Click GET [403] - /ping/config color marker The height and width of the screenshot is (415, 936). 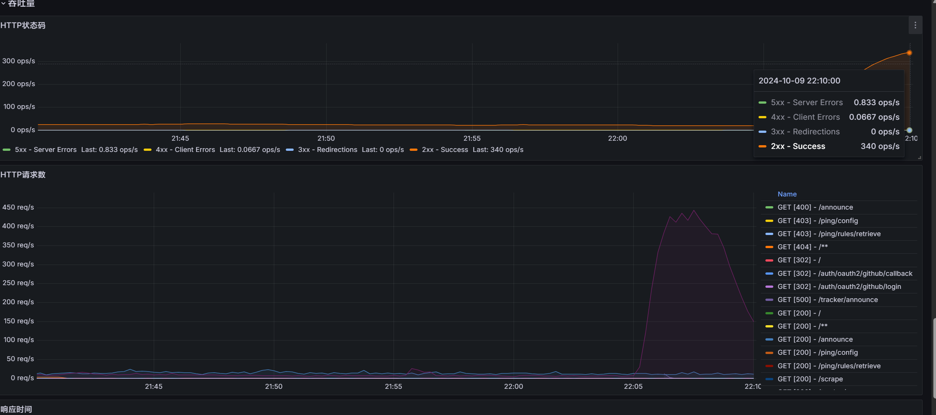coord(769,221)
